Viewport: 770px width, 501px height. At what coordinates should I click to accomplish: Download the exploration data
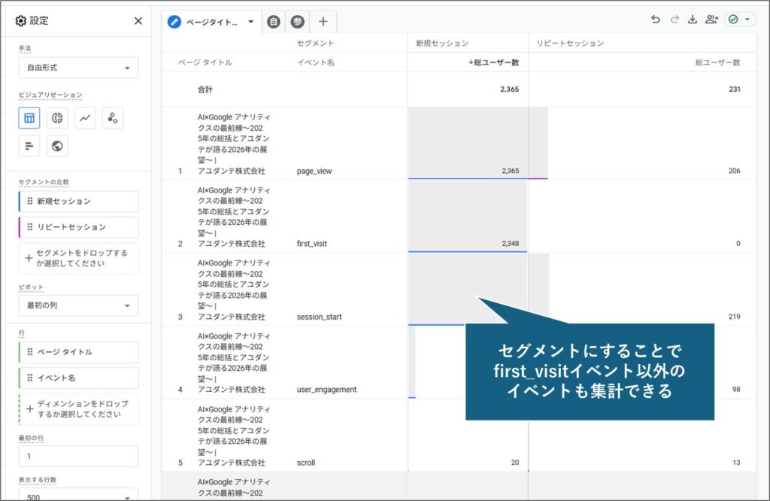693,20
